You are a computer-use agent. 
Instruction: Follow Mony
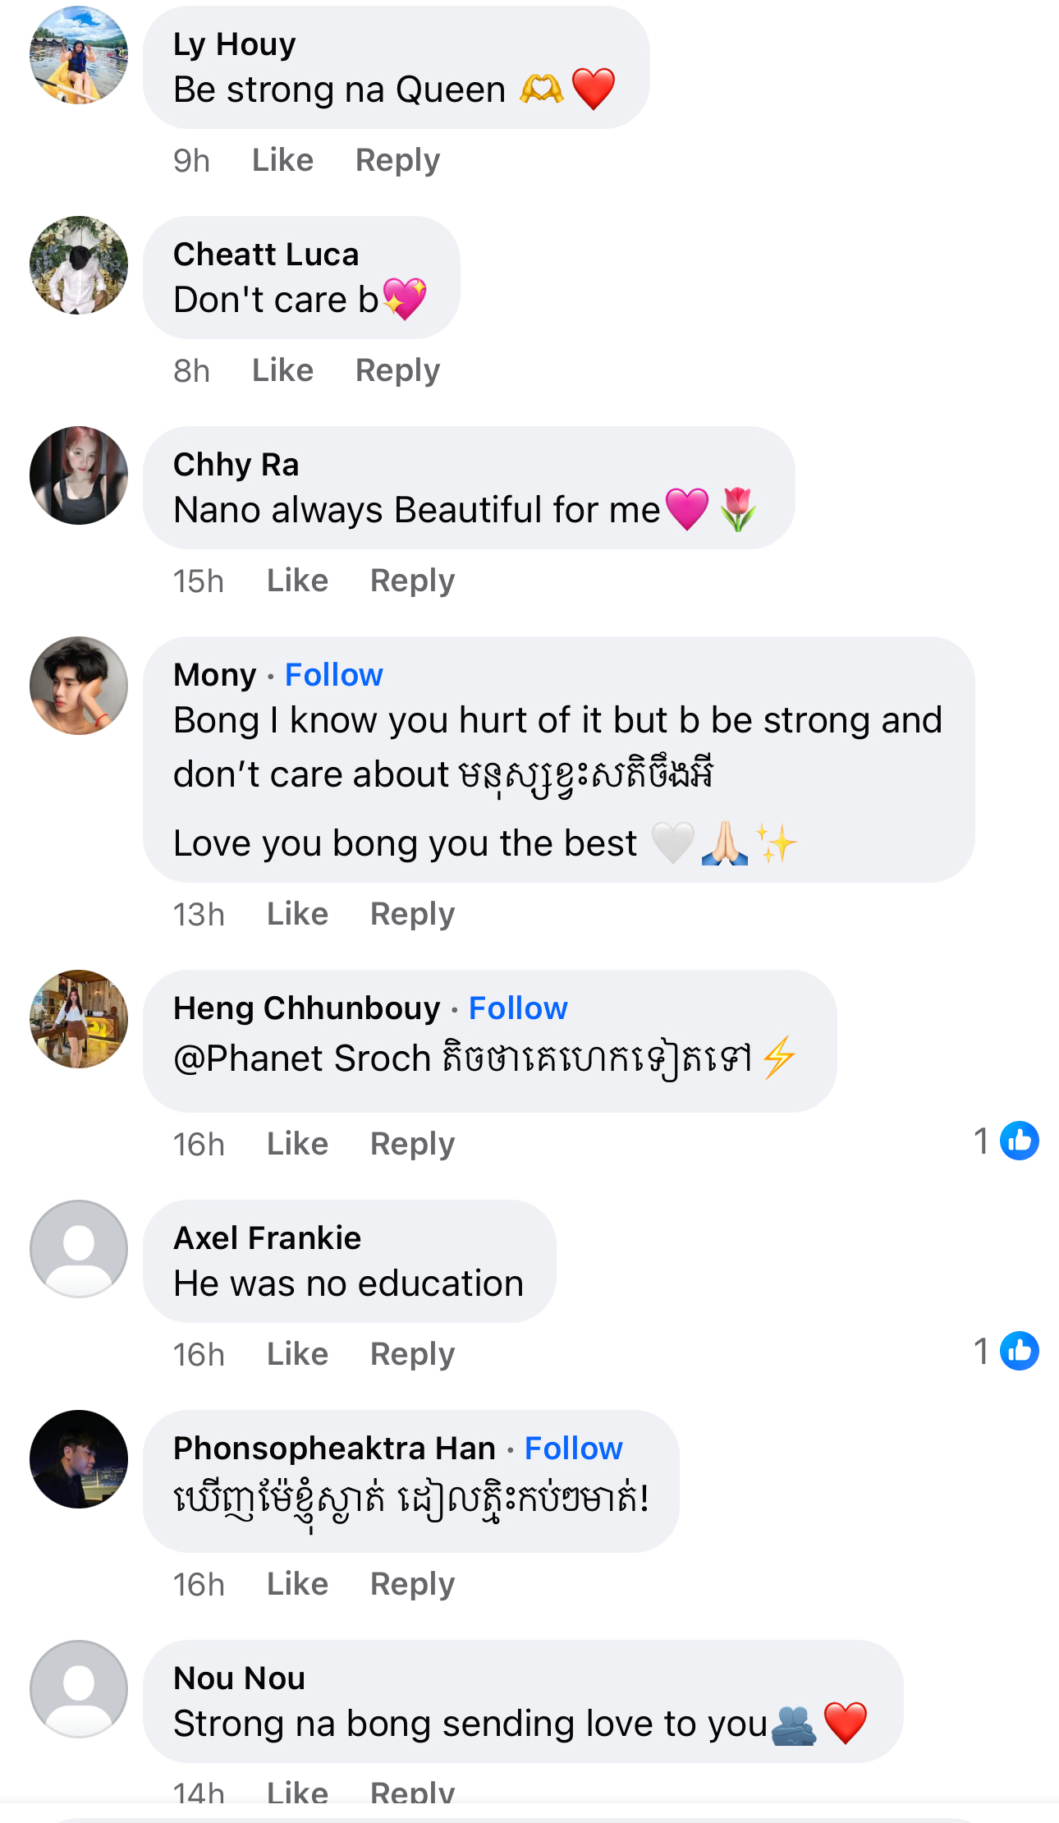[333, 675]
